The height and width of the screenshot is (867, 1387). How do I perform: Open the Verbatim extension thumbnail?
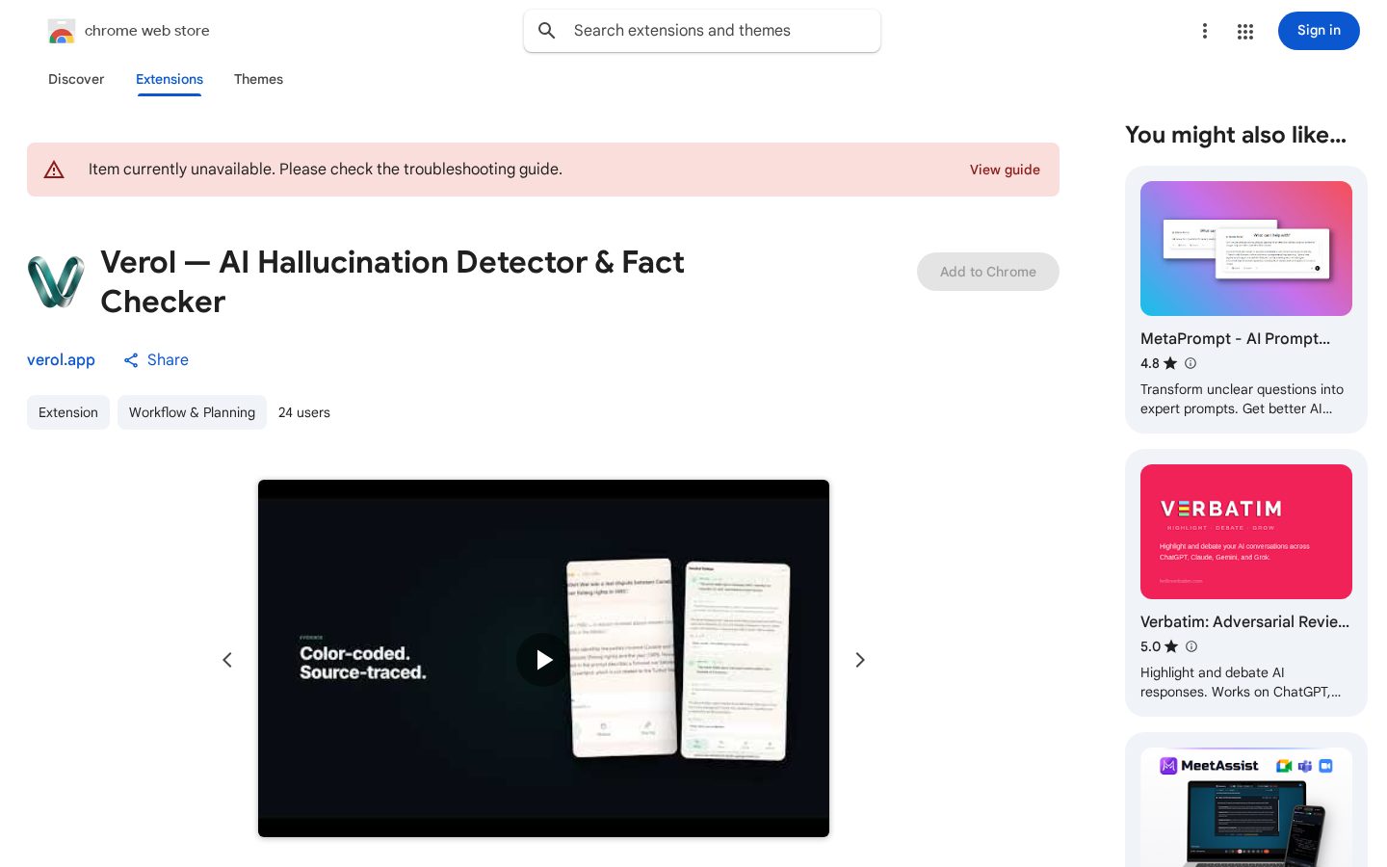(1246, 532)
